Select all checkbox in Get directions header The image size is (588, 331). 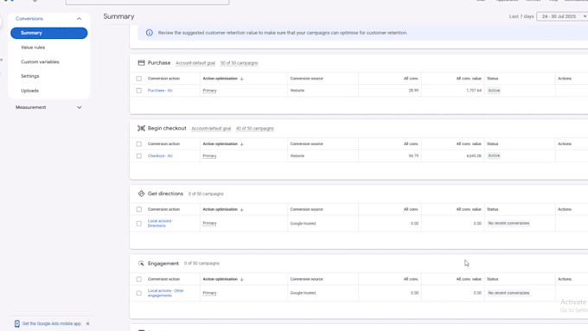click(139, 209)
